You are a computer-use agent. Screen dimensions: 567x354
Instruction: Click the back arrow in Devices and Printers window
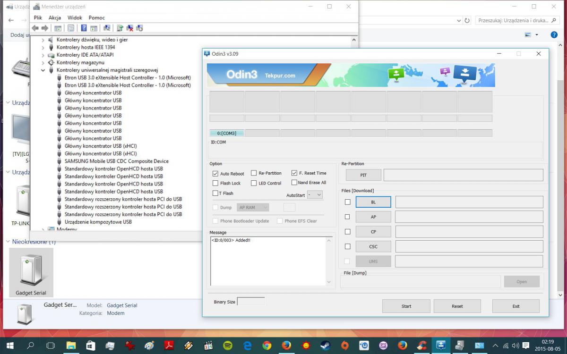pyautogui.click(x=11, y=21)
